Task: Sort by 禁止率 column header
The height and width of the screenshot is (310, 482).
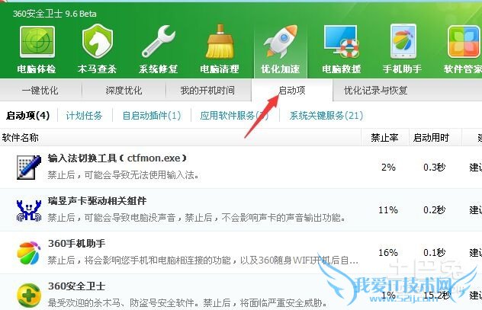Action: tap(384, 138)
